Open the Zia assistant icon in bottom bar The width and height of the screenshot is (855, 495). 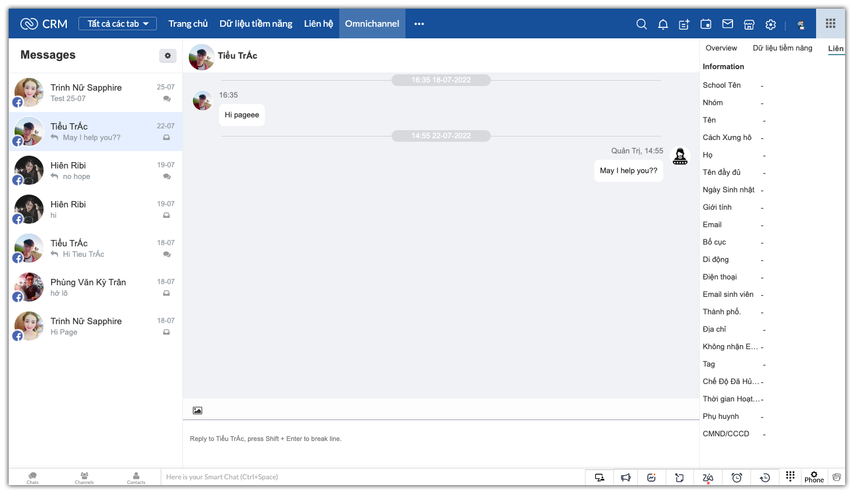(707, 478)
